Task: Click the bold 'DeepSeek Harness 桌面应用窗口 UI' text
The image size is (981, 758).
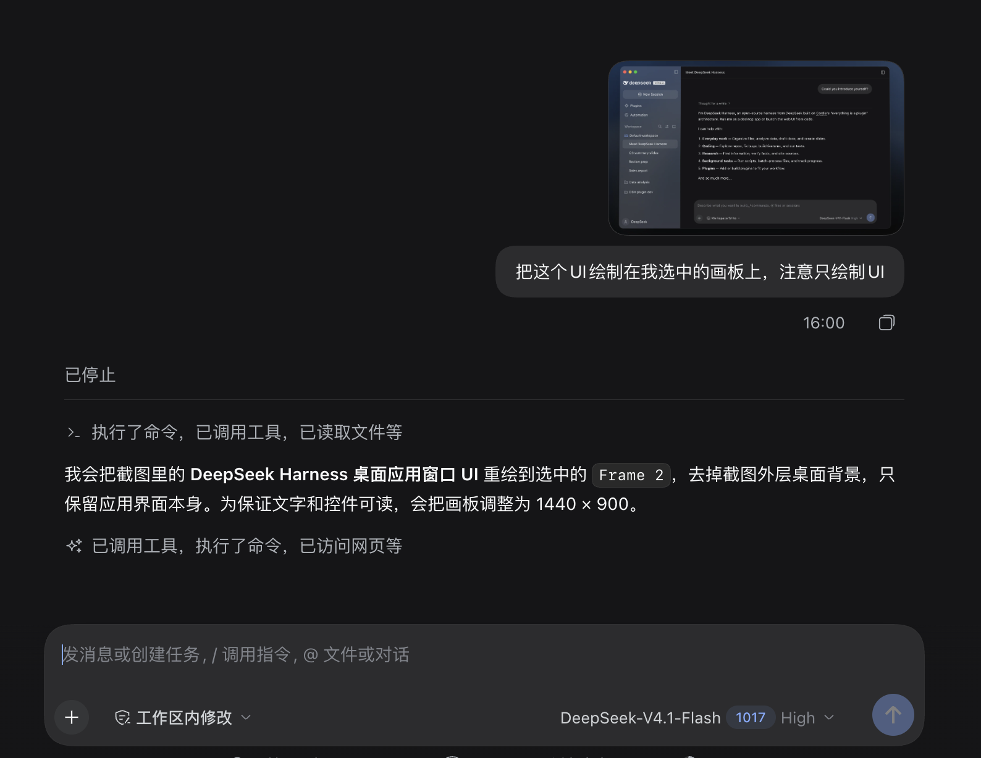Action: pos(334,474)
